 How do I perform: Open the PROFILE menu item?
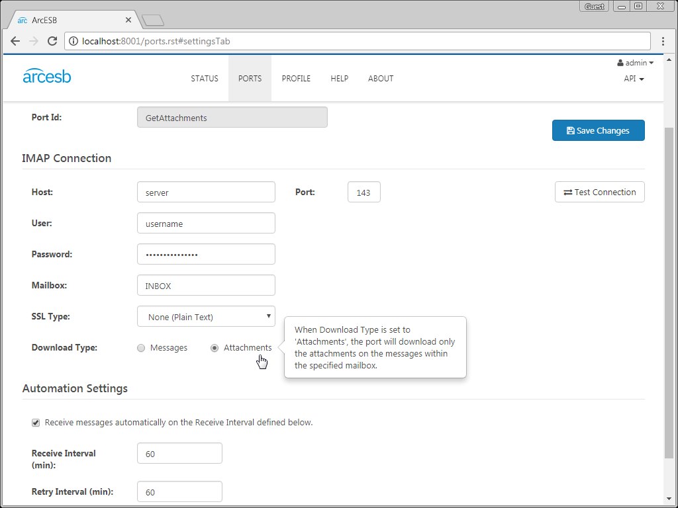296,78
